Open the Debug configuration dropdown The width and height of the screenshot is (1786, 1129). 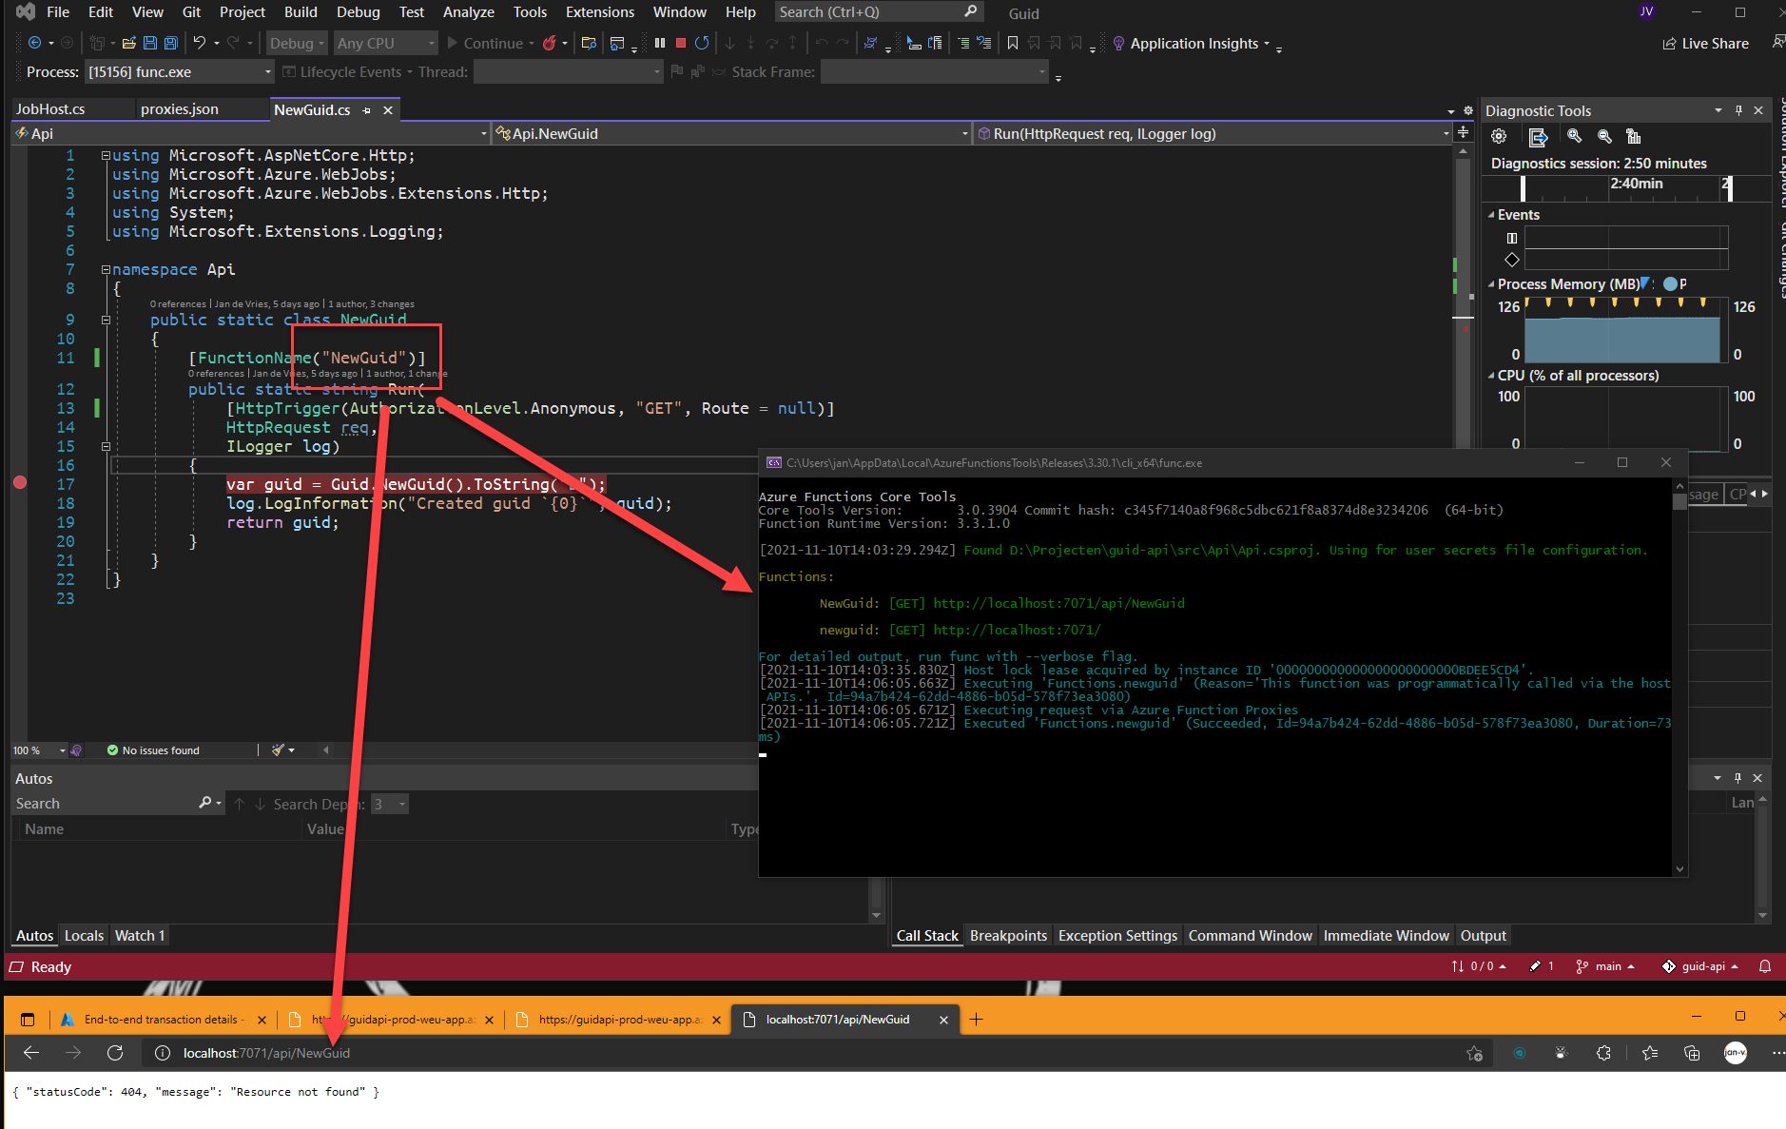point(296,43)
